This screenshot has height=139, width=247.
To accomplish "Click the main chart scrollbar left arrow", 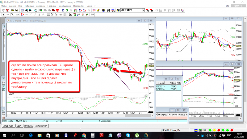I will coord(8,116).
